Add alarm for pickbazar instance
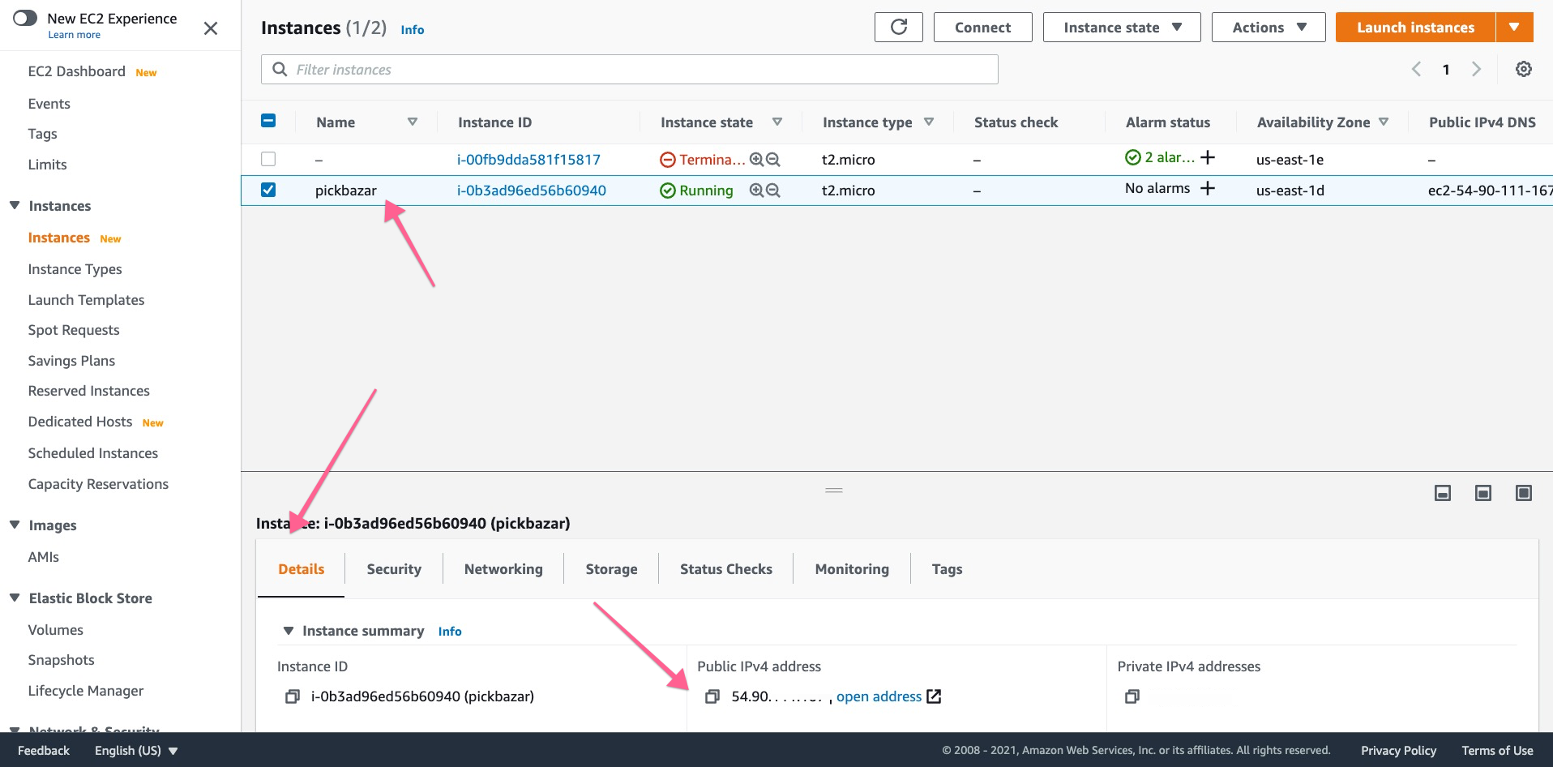Image resolution: width=1553 pixels, height=767 pixels. coord(1208,188)
